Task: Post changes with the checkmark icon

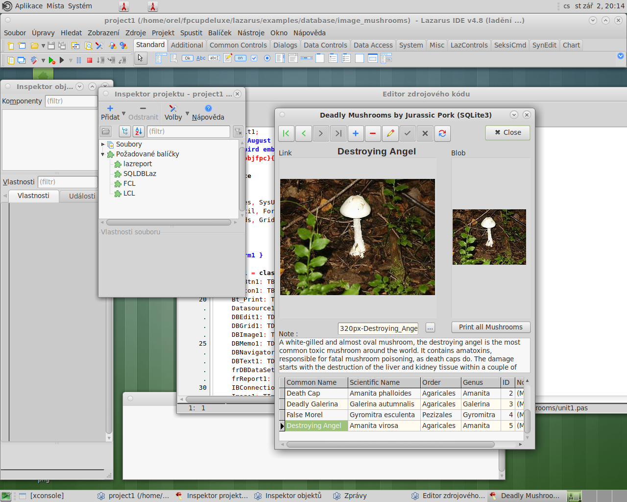Action: [408, 133]
